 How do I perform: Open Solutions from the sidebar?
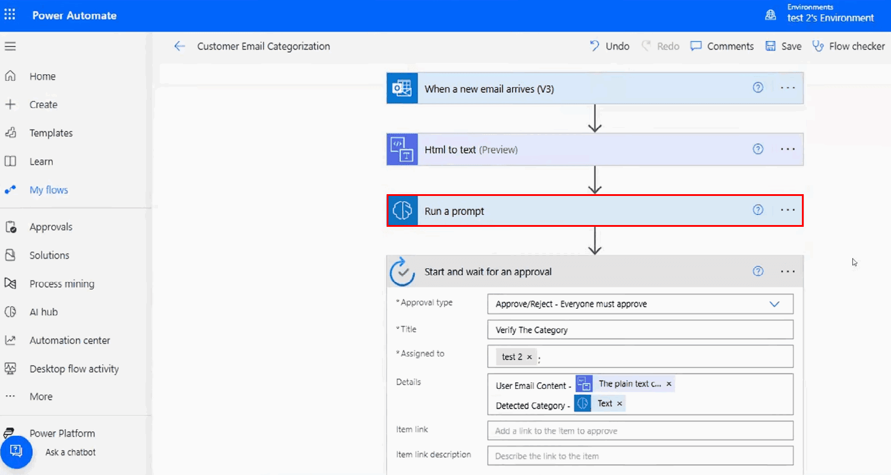pyautogui.click(x=49, y=255)
